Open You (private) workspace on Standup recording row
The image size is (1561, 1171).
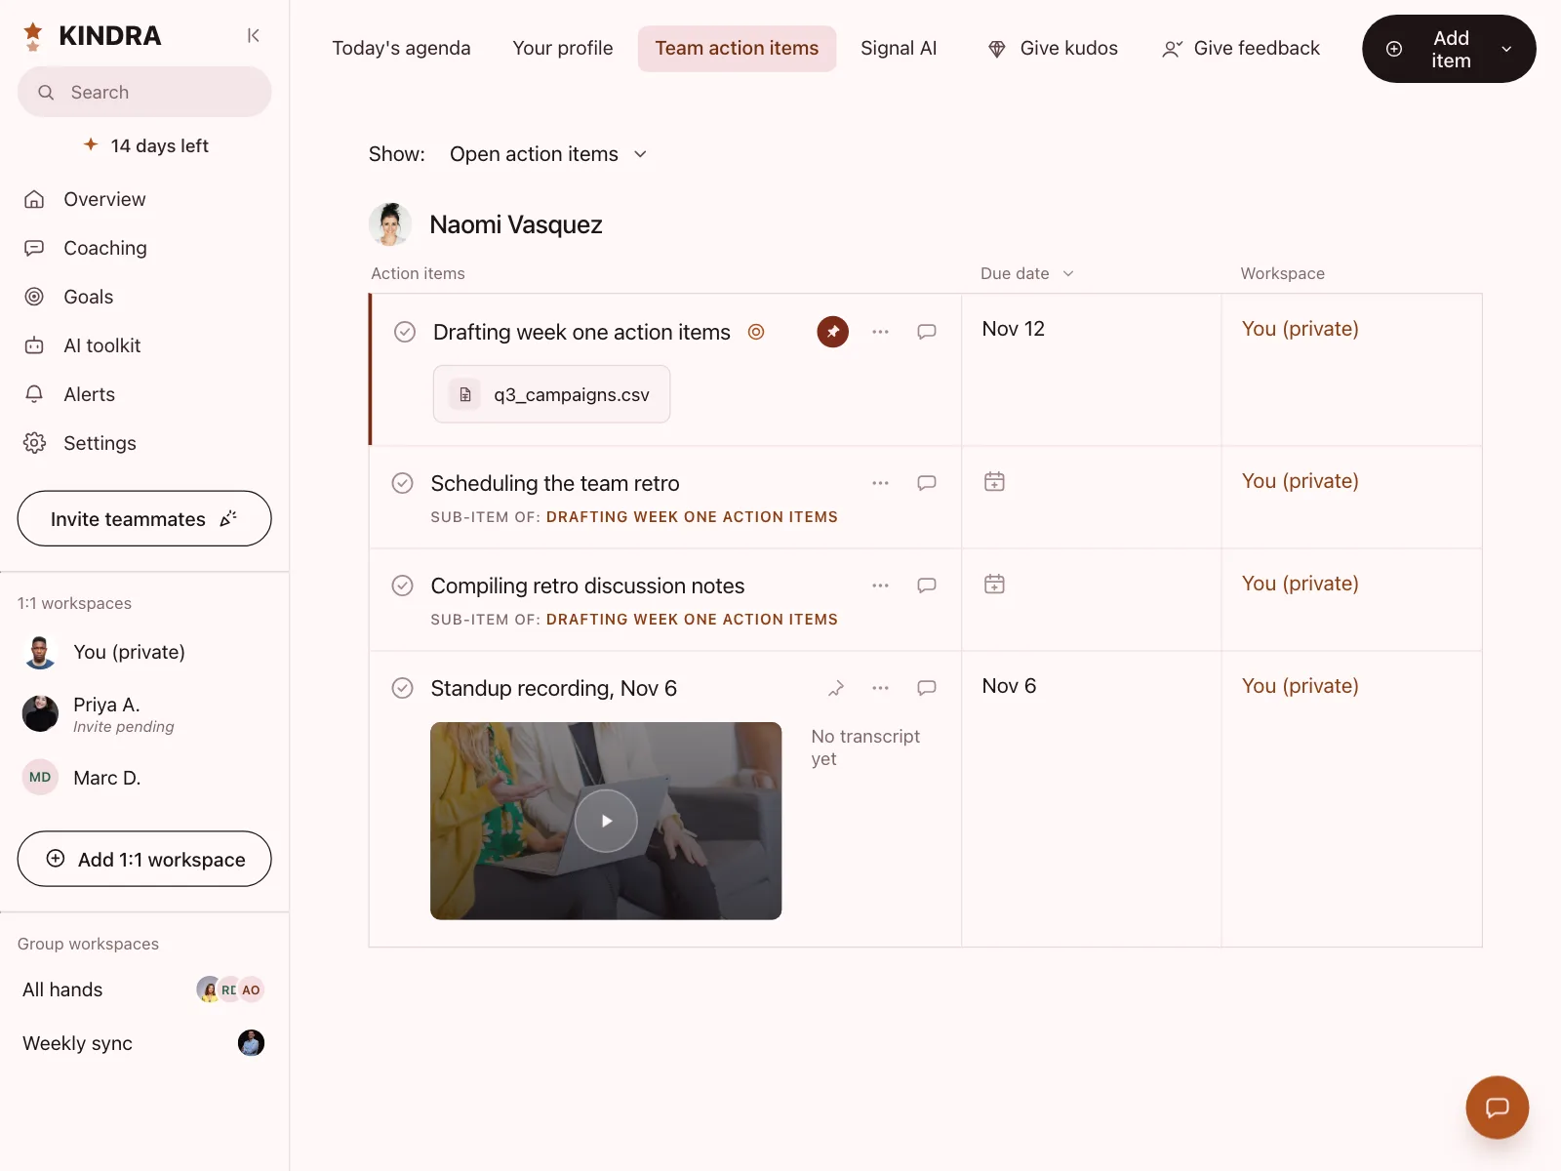[1300, 686]
